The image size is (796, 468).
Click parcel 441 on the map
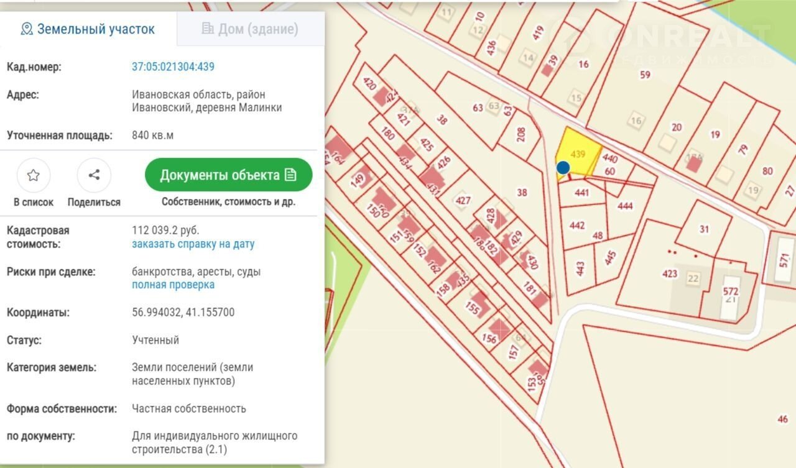point(581,194)
